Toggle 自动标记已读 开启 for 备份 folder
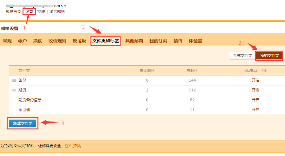 pyautogui.click(x=255, y=80)
